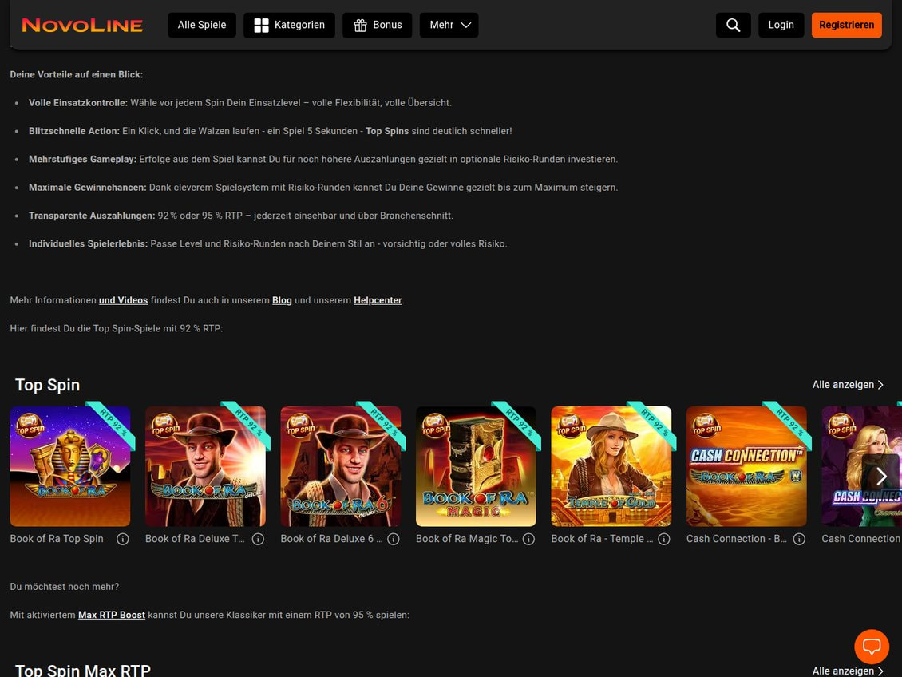
Task: Show info for Book of Ra Deluxe 6
Action: (x=394, y=539)
